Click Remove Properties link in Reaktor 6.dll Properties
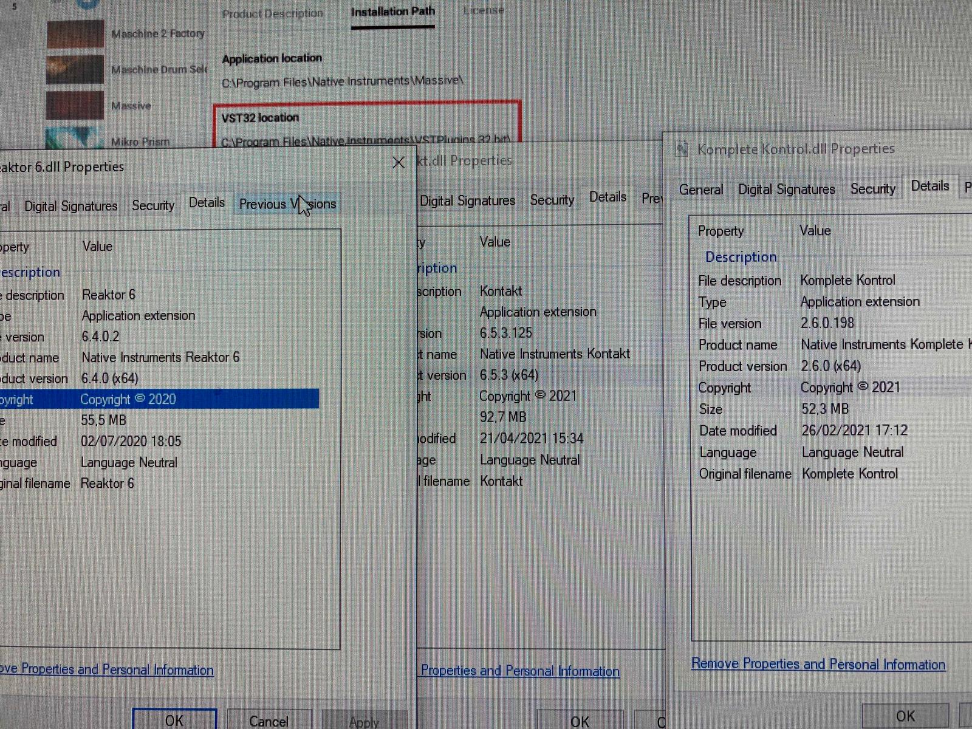The height and width of the screenshot is (729, 972). (106, 669)
